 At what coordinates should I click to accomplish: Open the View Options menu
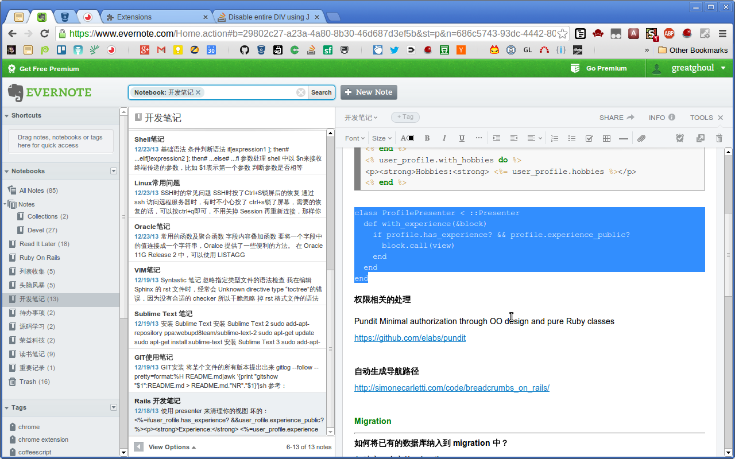(x=172, y=447)
